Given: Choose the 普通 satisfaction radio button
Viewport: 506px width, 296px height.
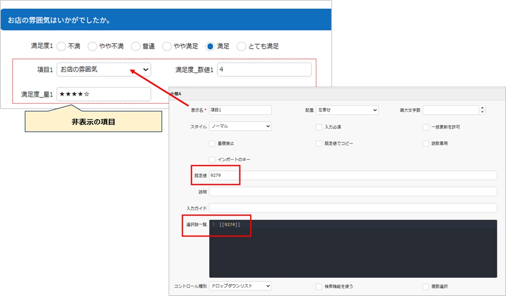Looking at the screenshot, I should (136, 46).
